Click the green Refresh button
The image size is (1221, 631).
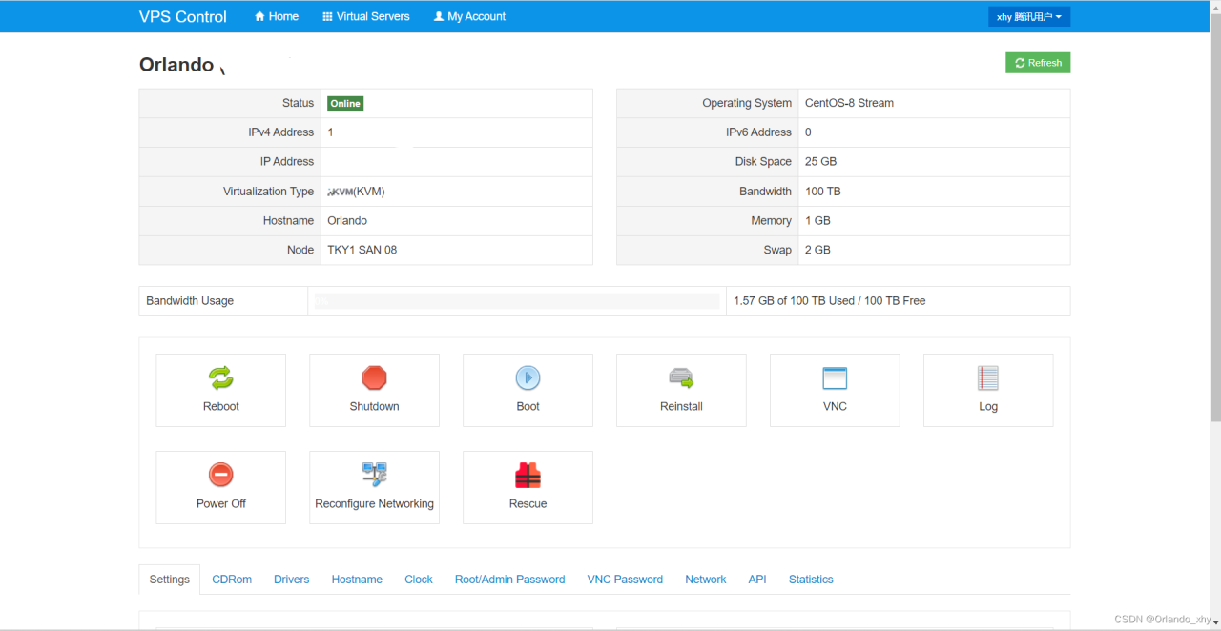click(1038, 63)
